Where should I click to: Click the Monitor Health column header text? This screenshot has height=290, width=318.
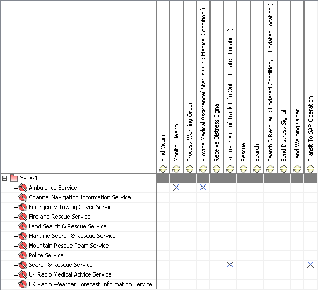click(x=176, y=143)
